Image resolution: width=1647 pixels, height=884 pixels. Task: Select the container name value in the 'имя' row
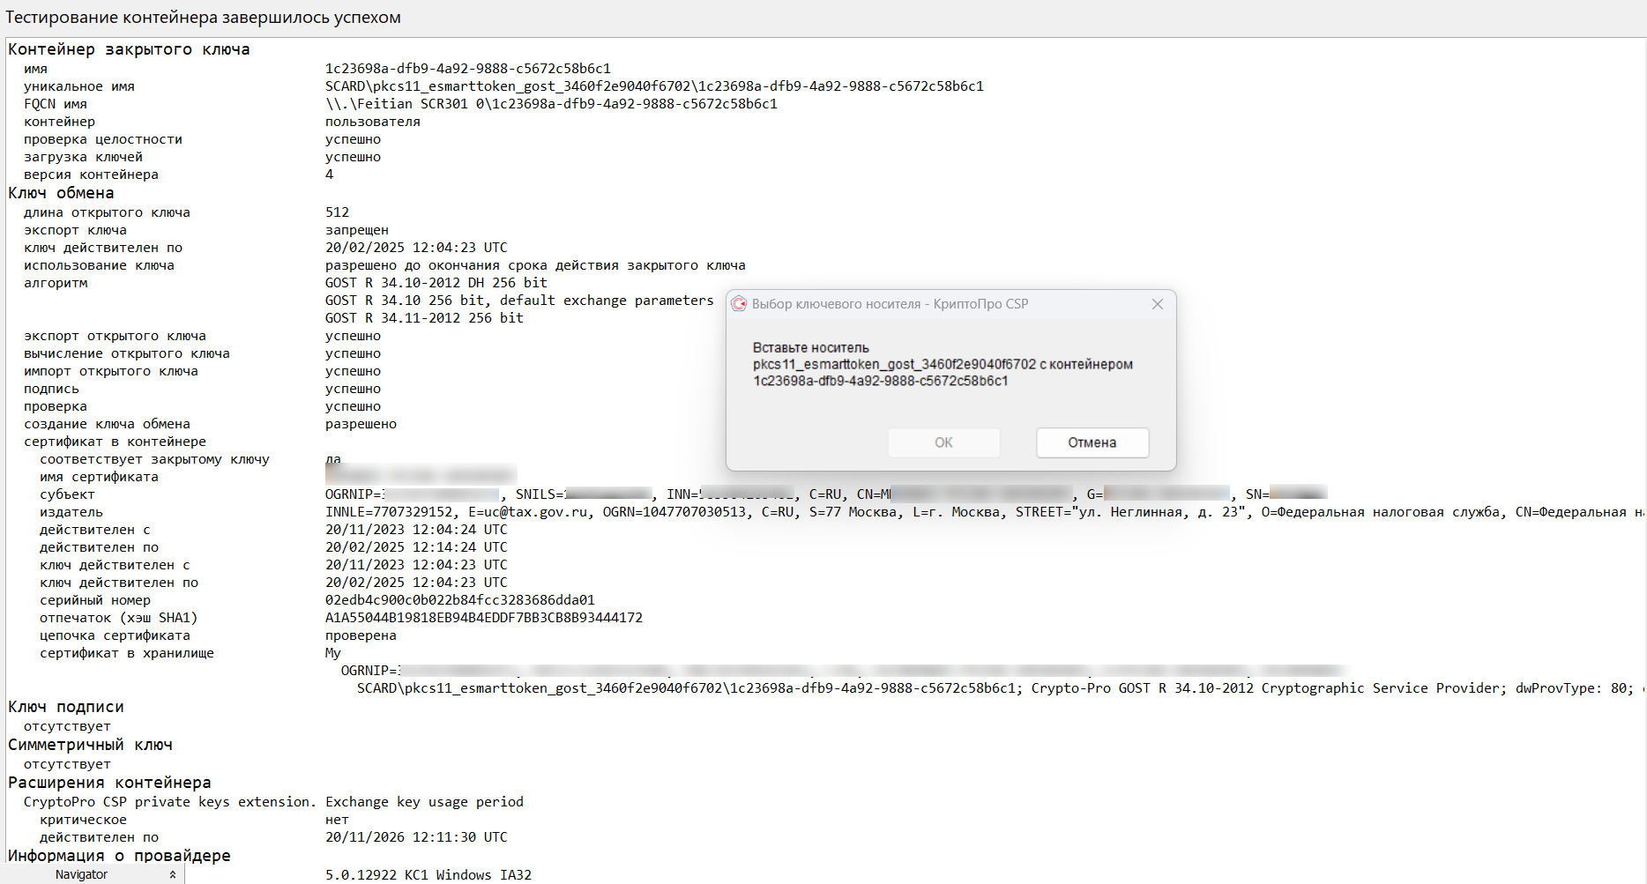[x=468, y=69]
